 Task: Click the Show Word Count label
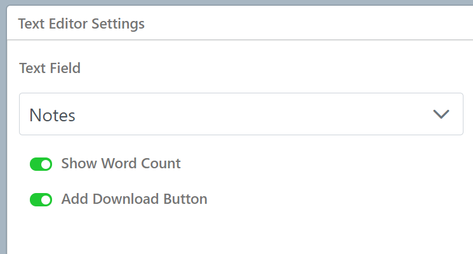coord(121,164)
